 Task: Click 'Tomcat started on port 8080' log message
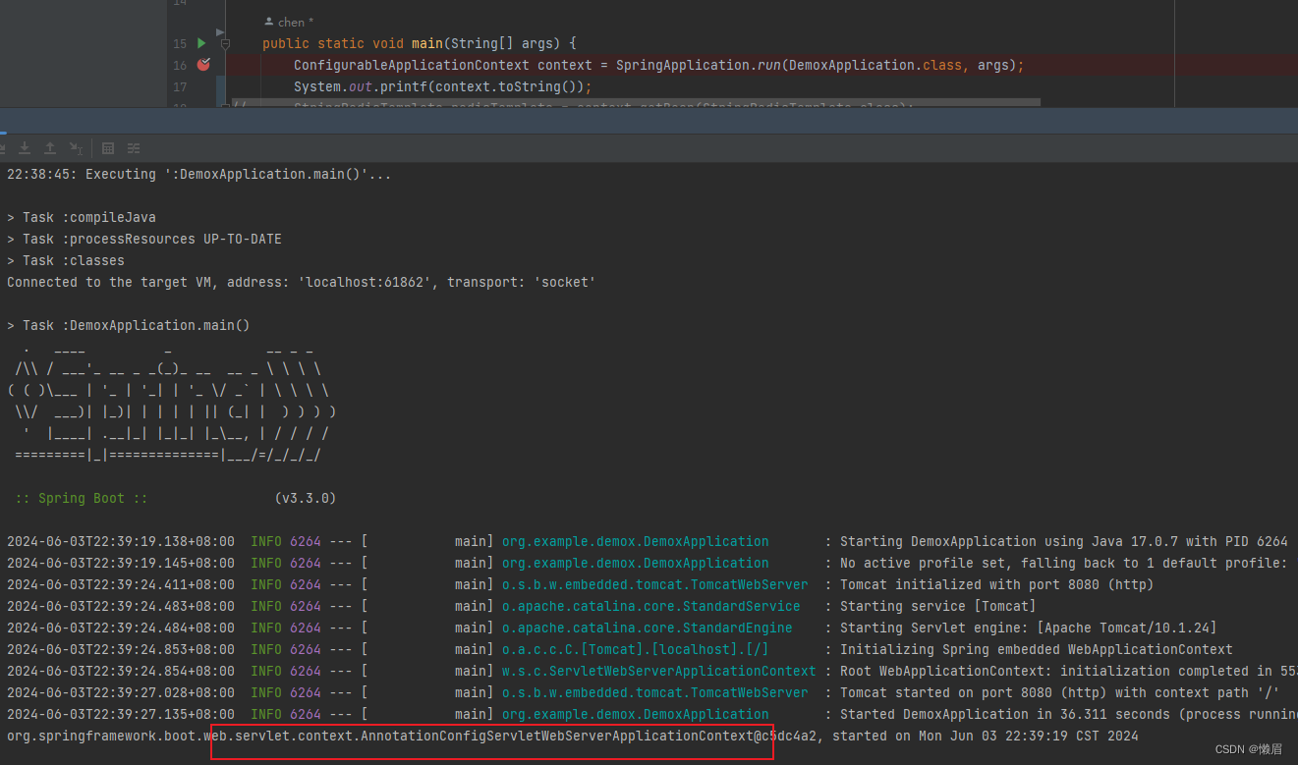click(1060, 692)
